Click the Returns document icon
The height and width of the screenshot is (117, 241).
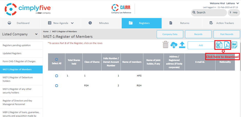pos(171,23)
